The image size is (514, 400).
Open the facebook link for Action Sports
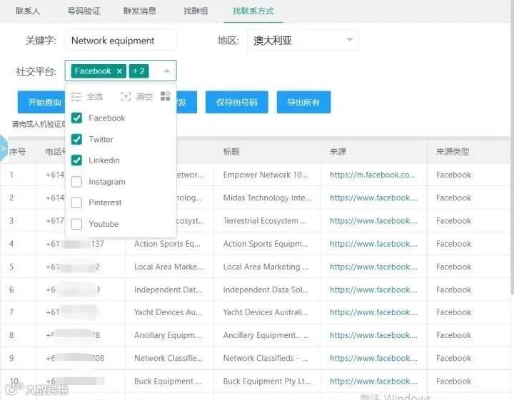coord(373,244)
